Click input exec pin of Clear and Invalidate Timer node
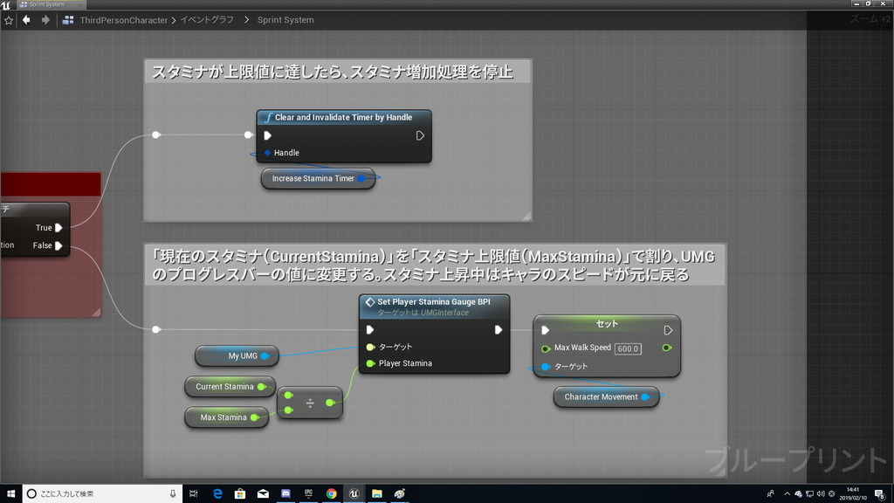 coord(267,135)
